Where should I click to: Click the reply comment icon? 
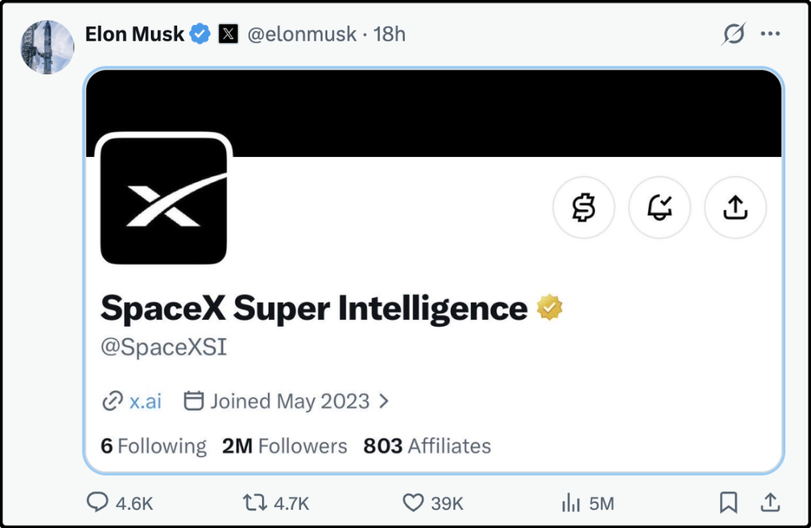[x=97, y=502]
